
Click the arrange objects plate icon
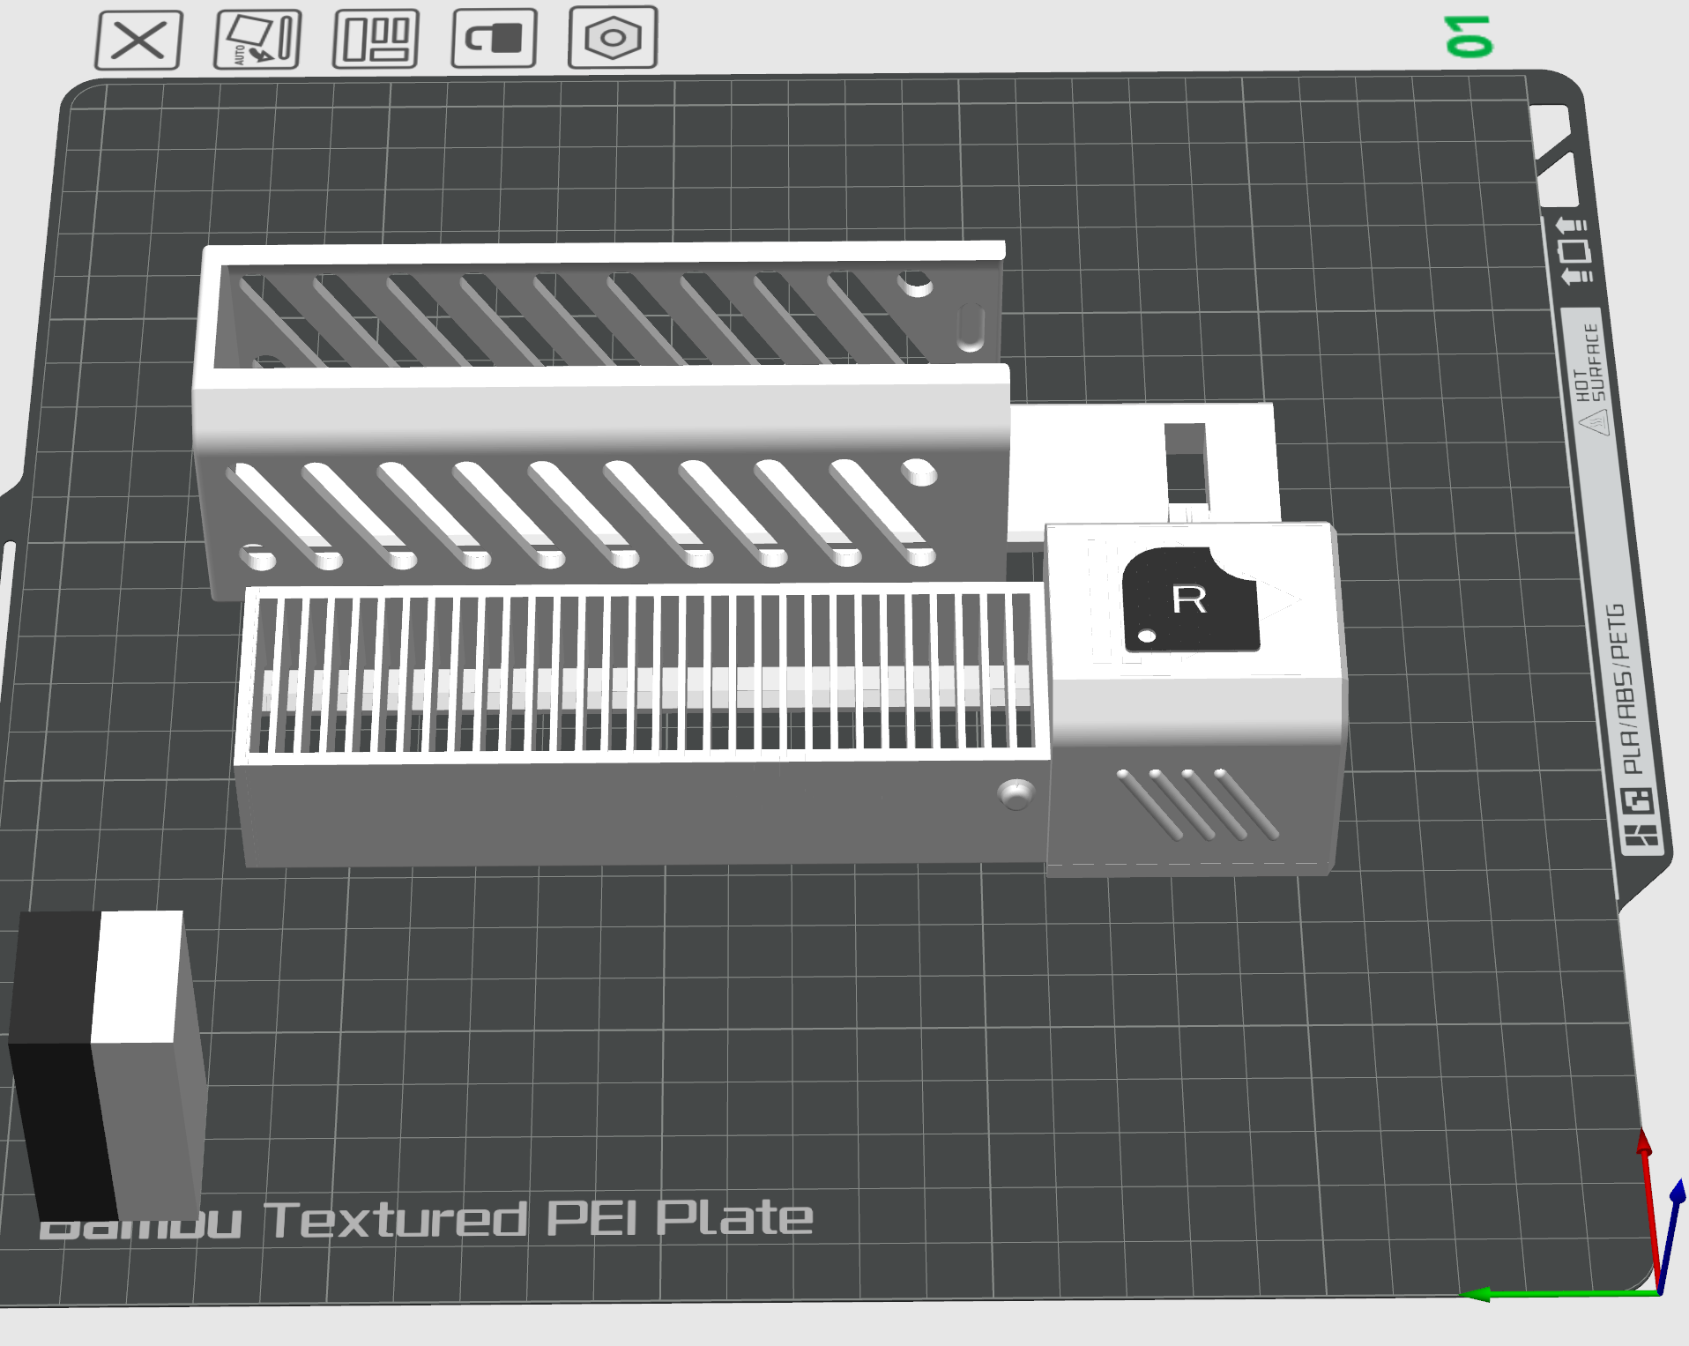tap(376, 39)
